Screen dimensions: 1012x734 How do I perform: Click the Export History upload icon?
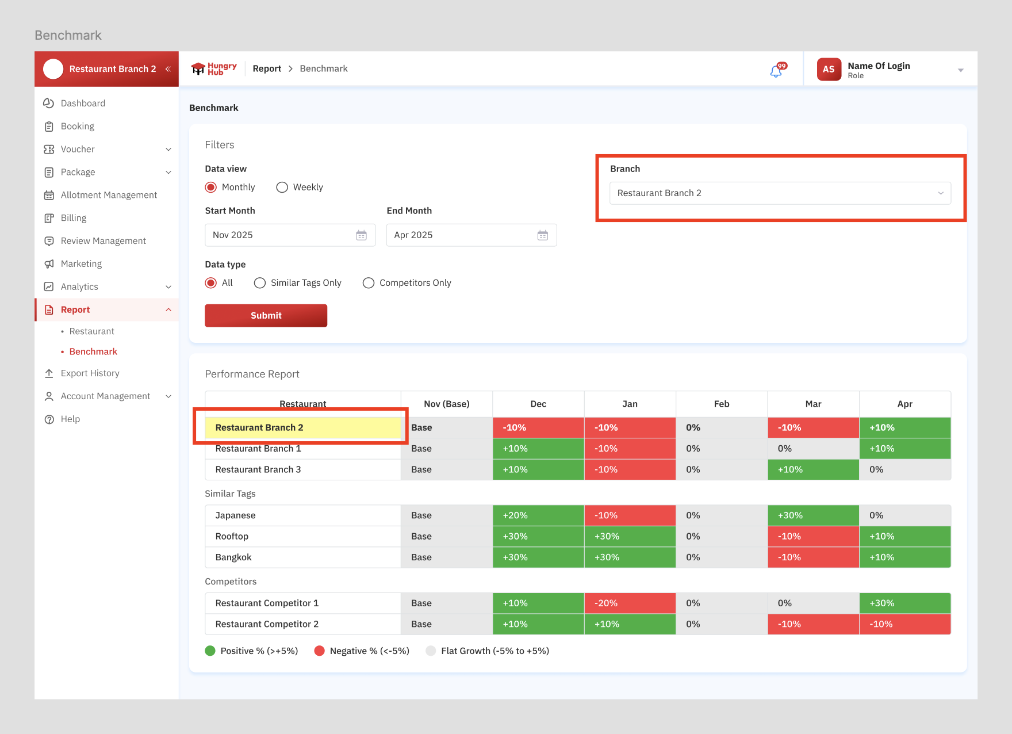click(x=49, y=373)
